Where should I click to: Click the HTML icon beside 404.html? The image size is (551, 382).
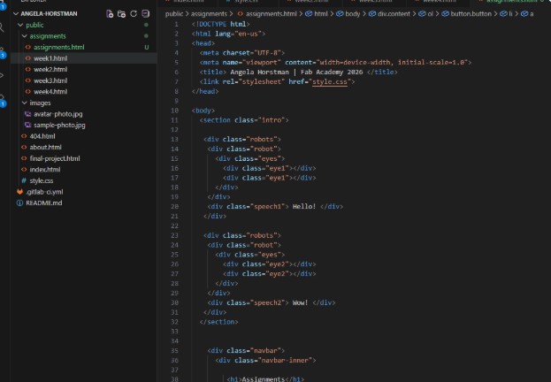coord(24,136)
